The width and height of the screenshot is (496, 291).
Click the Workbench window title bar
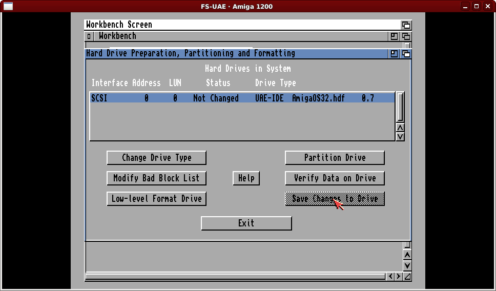click(240, 36)
